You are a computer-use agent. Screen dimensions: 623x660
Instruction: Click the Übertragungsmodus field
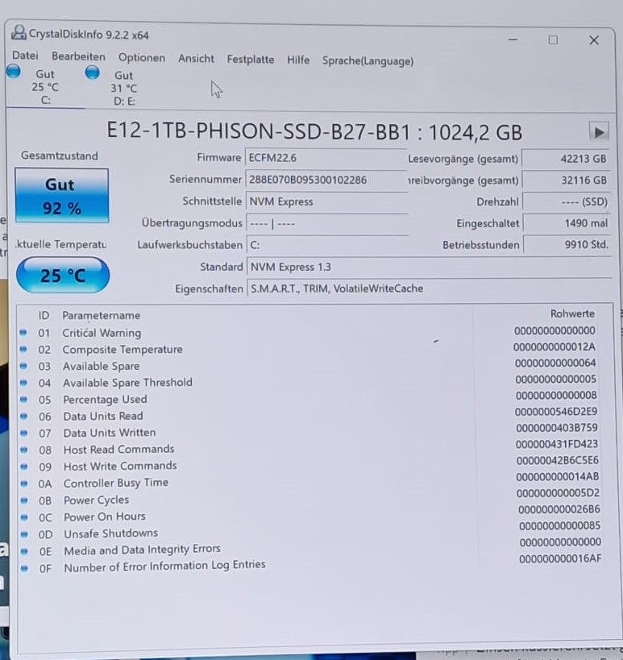point(326,223)
